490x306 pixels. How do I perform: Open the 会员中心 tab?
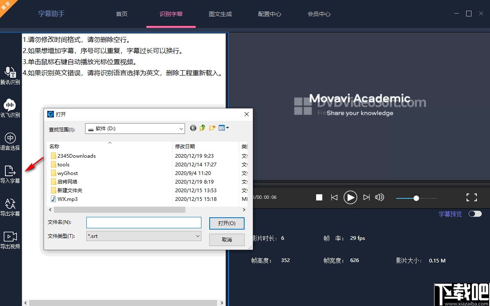tap(319, 14)
